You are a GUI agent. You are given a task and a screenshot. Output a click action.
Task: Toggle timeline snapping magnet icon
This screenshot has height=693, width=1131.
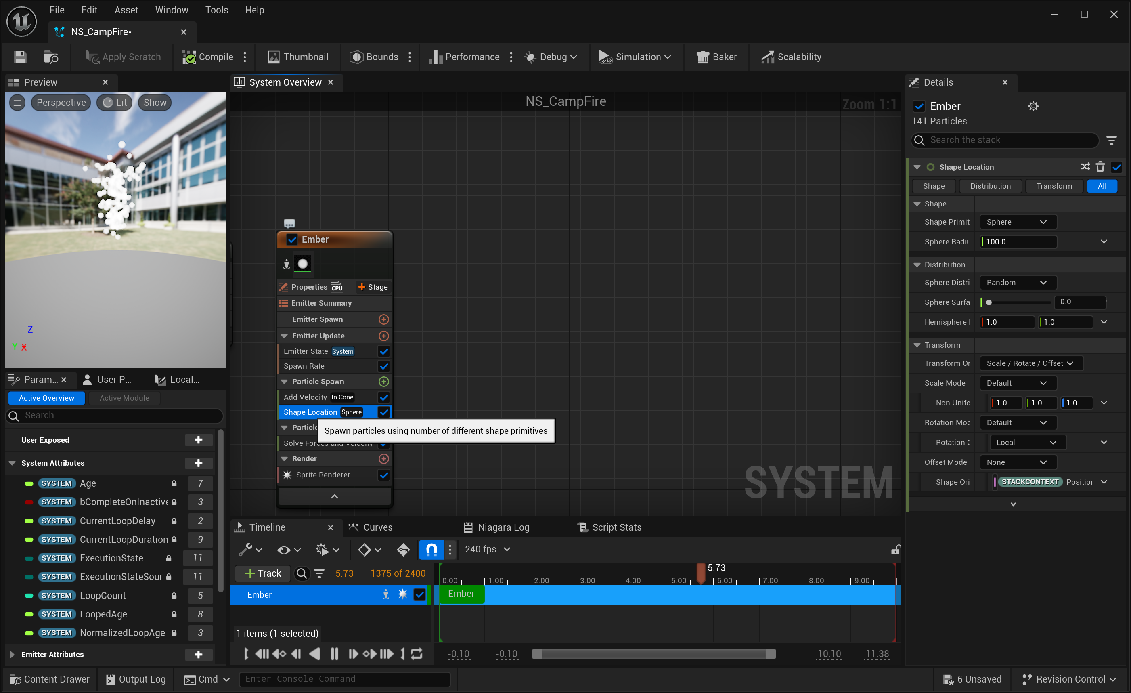tap(431, 549)
